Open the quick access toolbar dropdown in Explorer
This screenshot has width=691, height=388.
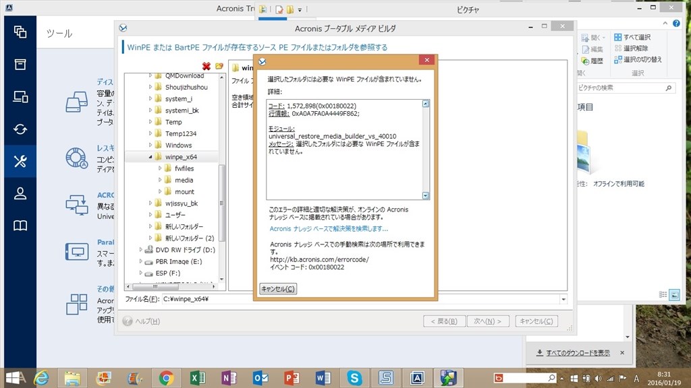300,9
